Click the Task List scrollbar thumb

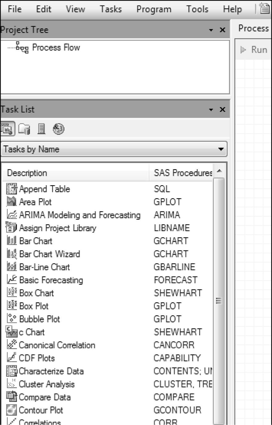[x=219, y=300]
